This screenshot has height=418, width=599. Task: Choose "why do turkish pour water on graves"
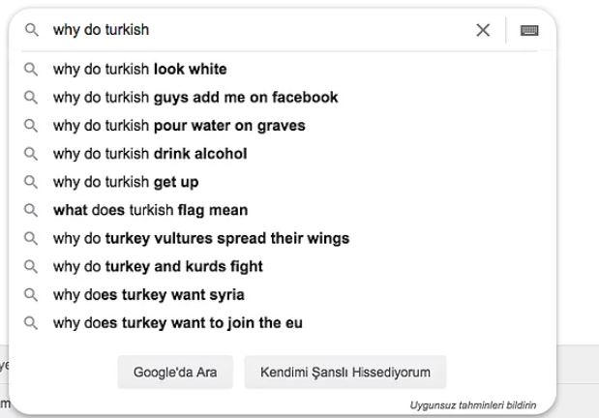[x=179, y=126]
